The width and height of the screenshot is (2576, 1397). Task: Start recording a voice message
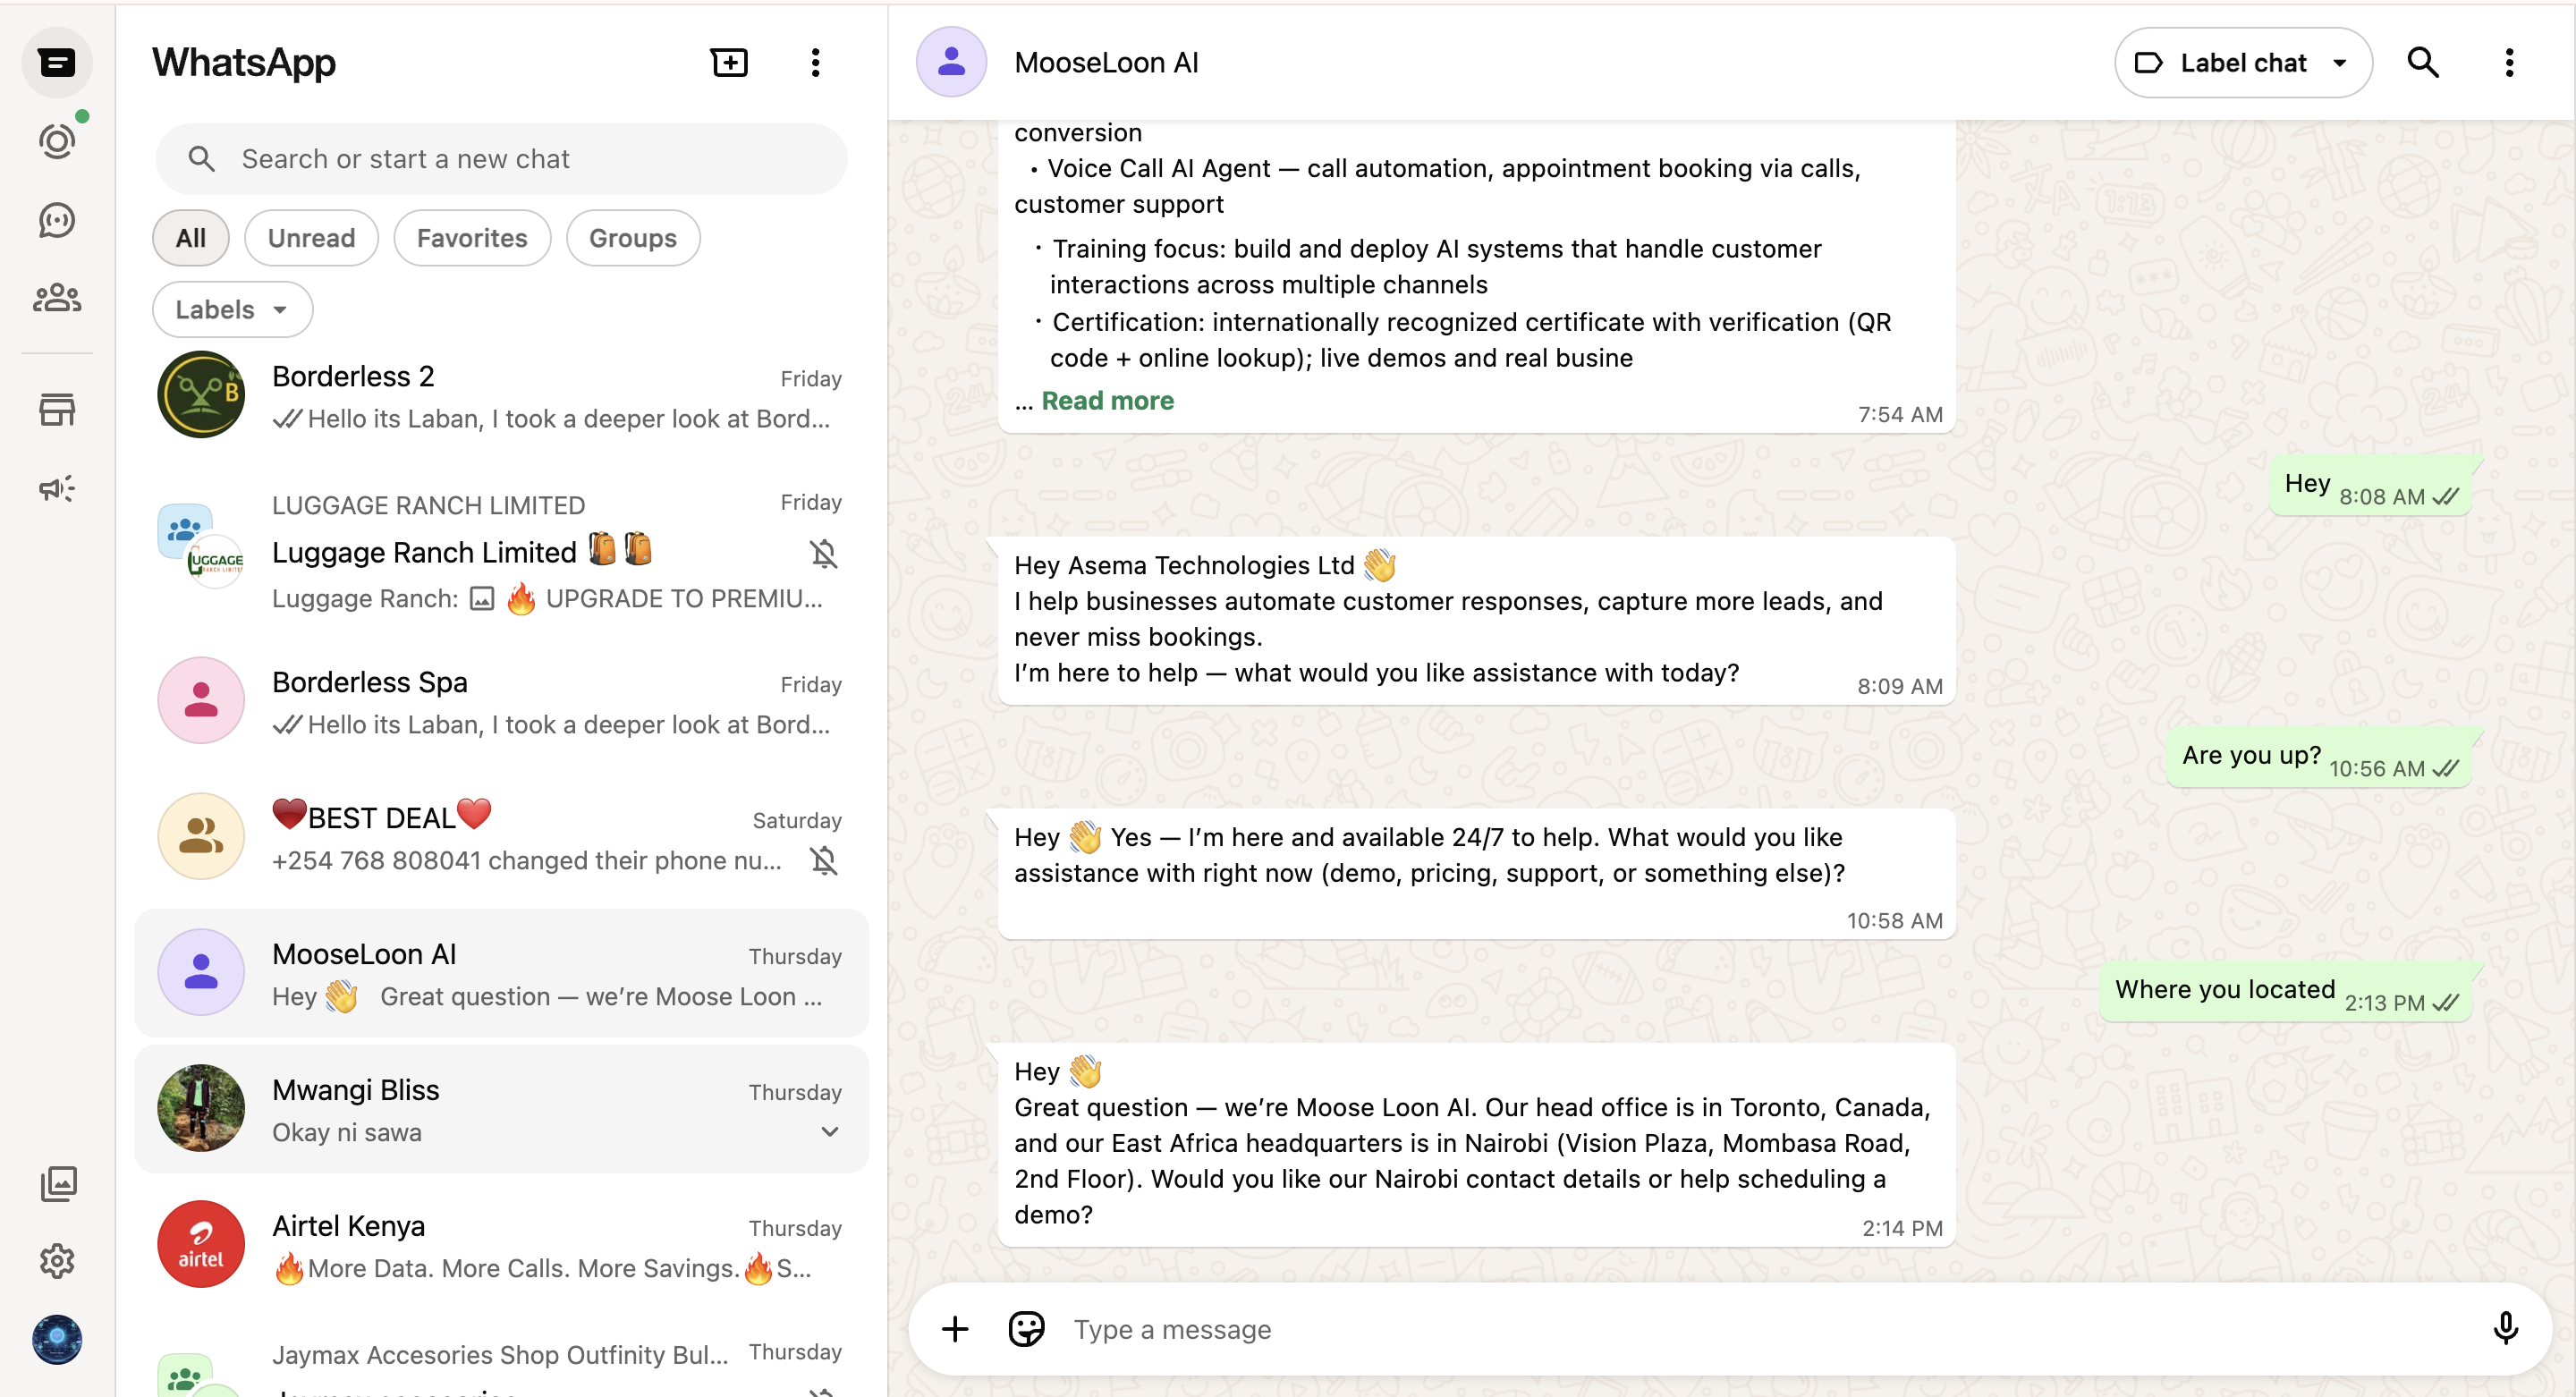pos(2505,1328)
